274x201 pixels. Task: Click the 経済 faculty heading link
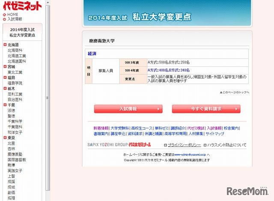coord(92,53)
